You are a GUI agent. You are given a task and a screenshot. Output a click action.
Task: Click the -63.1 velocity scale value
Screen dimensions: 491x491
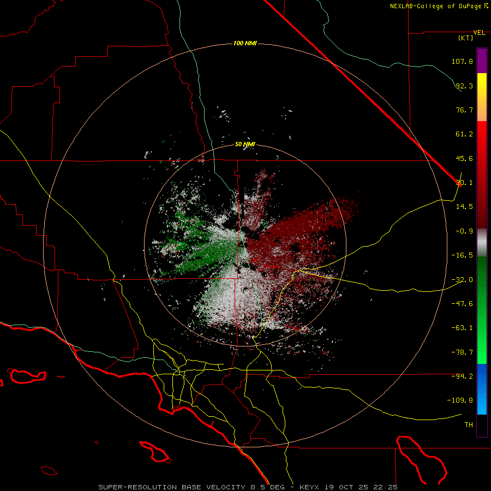(462, 328)
